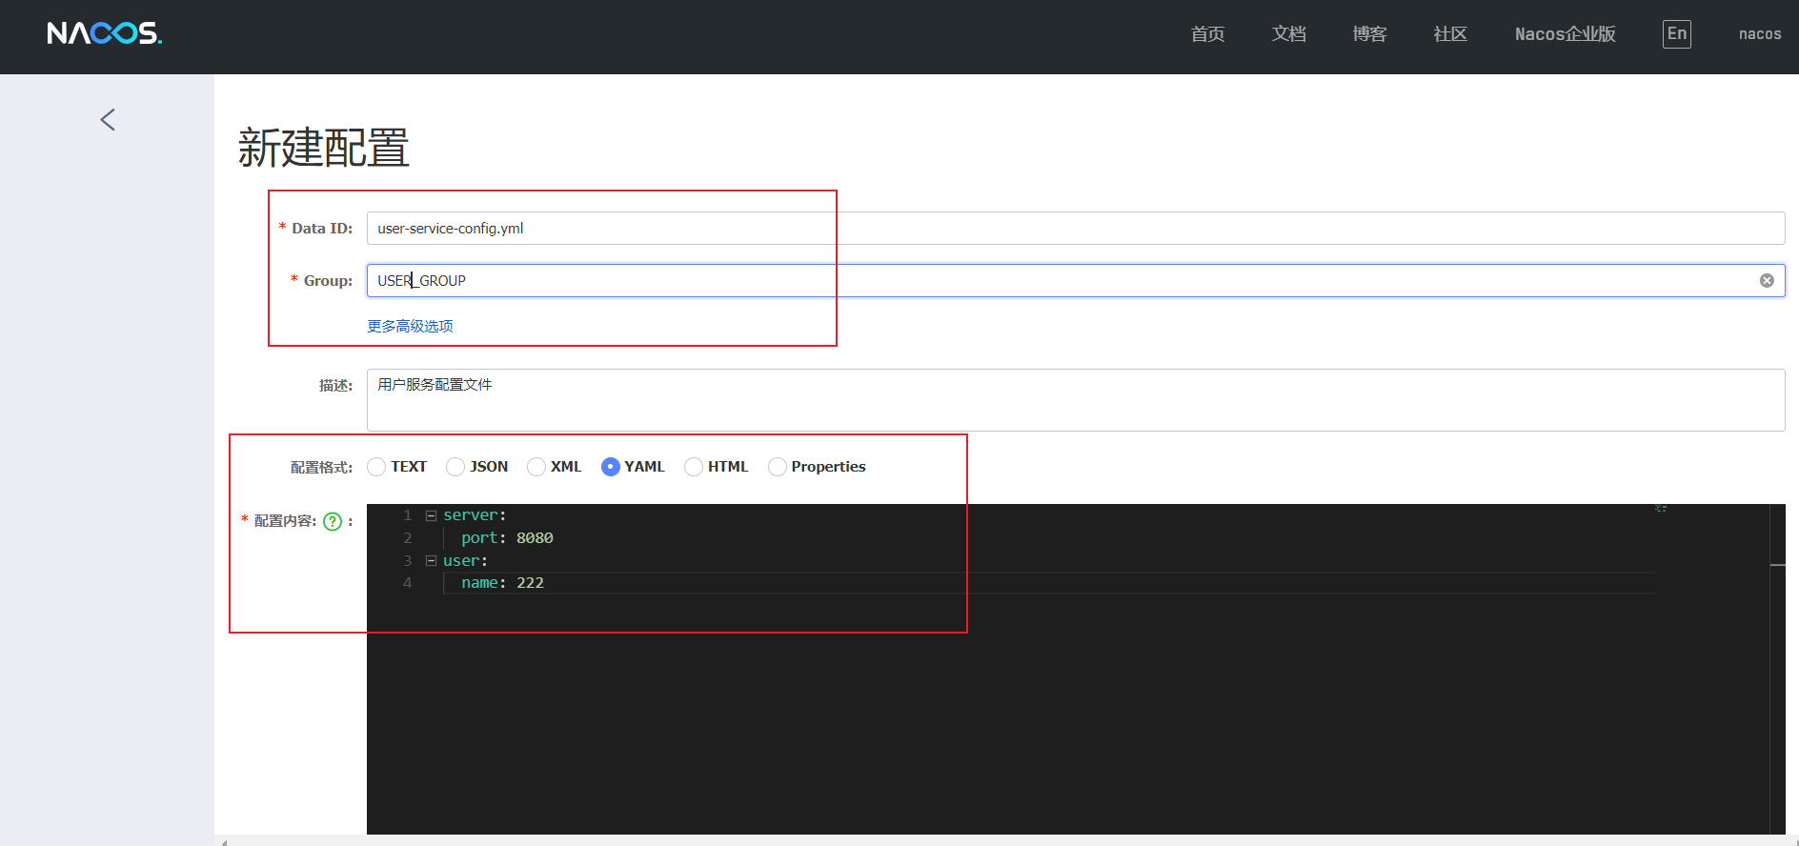Click into the 描述 description textarea
The height and width of the screenshot is (846, 1799).
pyautogui.click(x=1076, y=400)
